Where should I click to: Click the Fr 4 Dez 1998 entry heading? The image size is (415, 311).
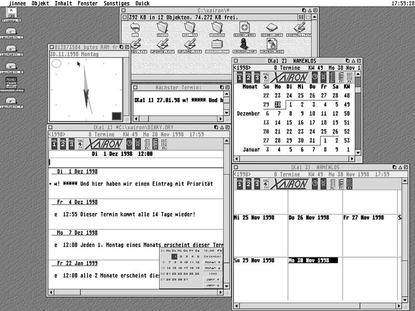[77, 202]
